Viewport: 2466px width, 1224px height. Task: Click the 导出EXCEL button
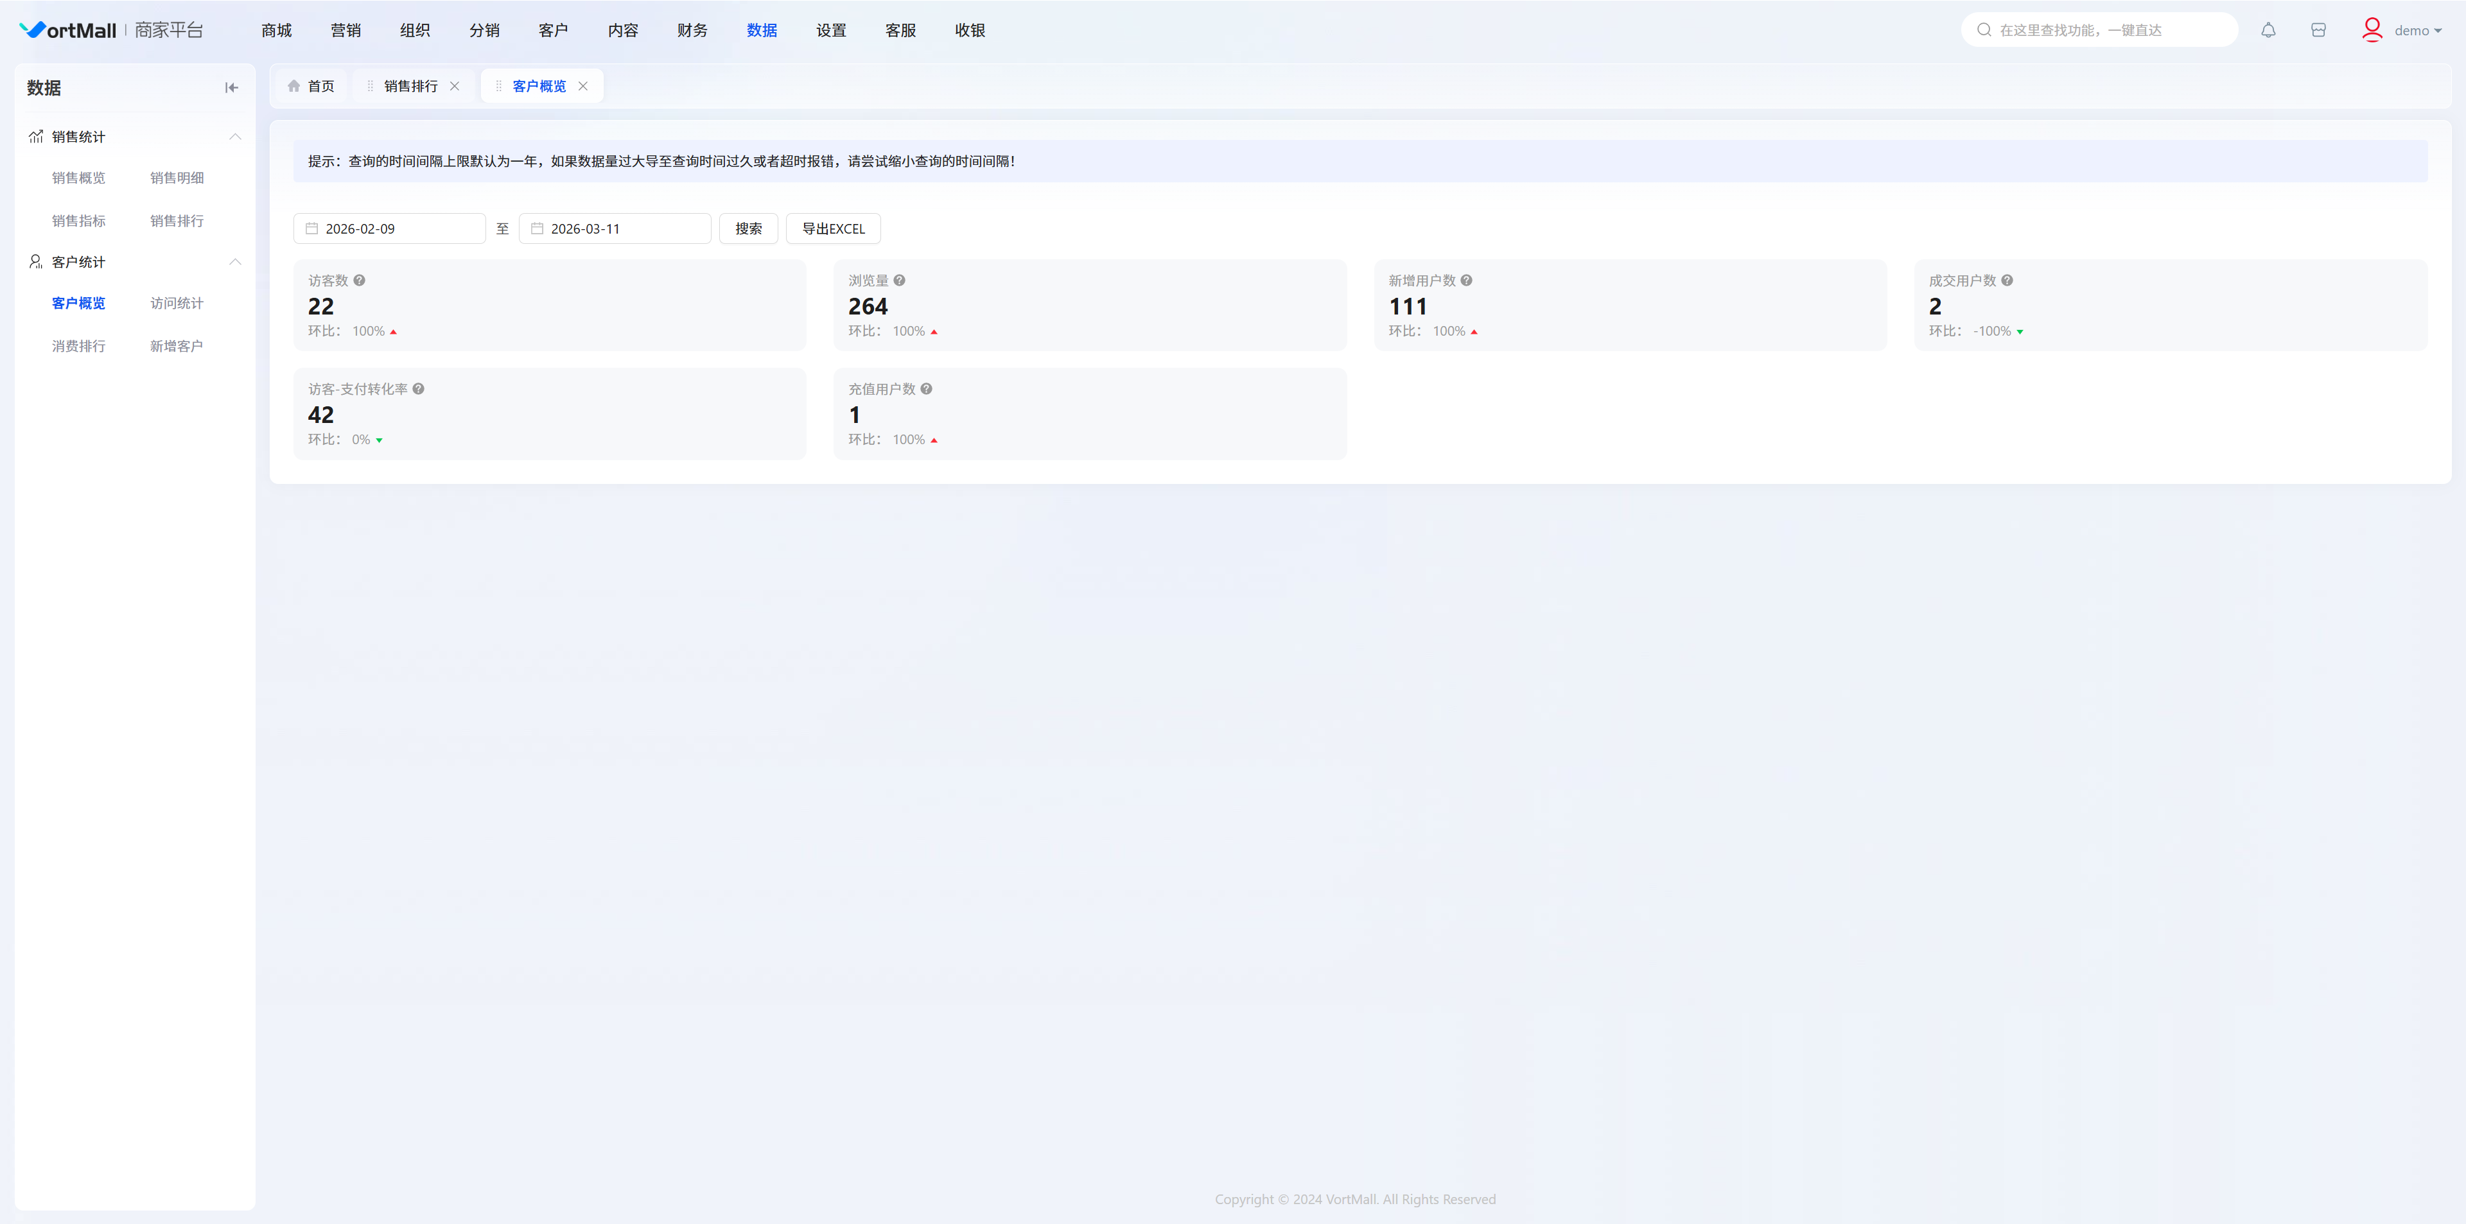point(832,228)
